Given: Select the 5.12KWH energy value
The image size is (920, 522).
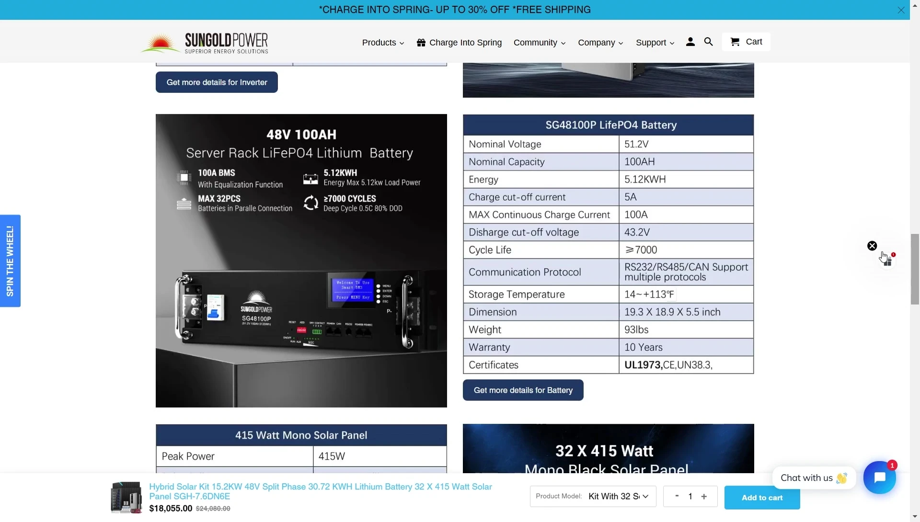Looking at the screenshot, I should coord(645,180).
